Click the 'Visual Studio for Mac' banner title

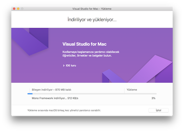pyautogui.click(x=85, y=44)
